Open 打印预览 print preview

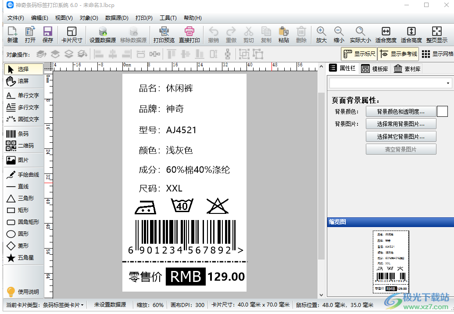(164, 35)
